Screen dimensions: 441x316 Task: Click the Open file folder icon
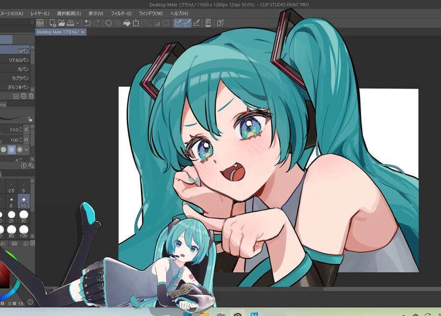61,23
